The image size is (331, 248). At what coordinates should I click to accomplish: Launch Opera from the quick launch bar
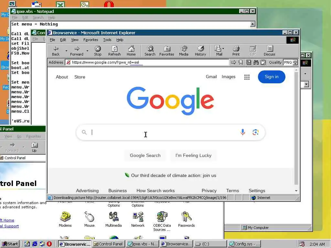[49, 244]
